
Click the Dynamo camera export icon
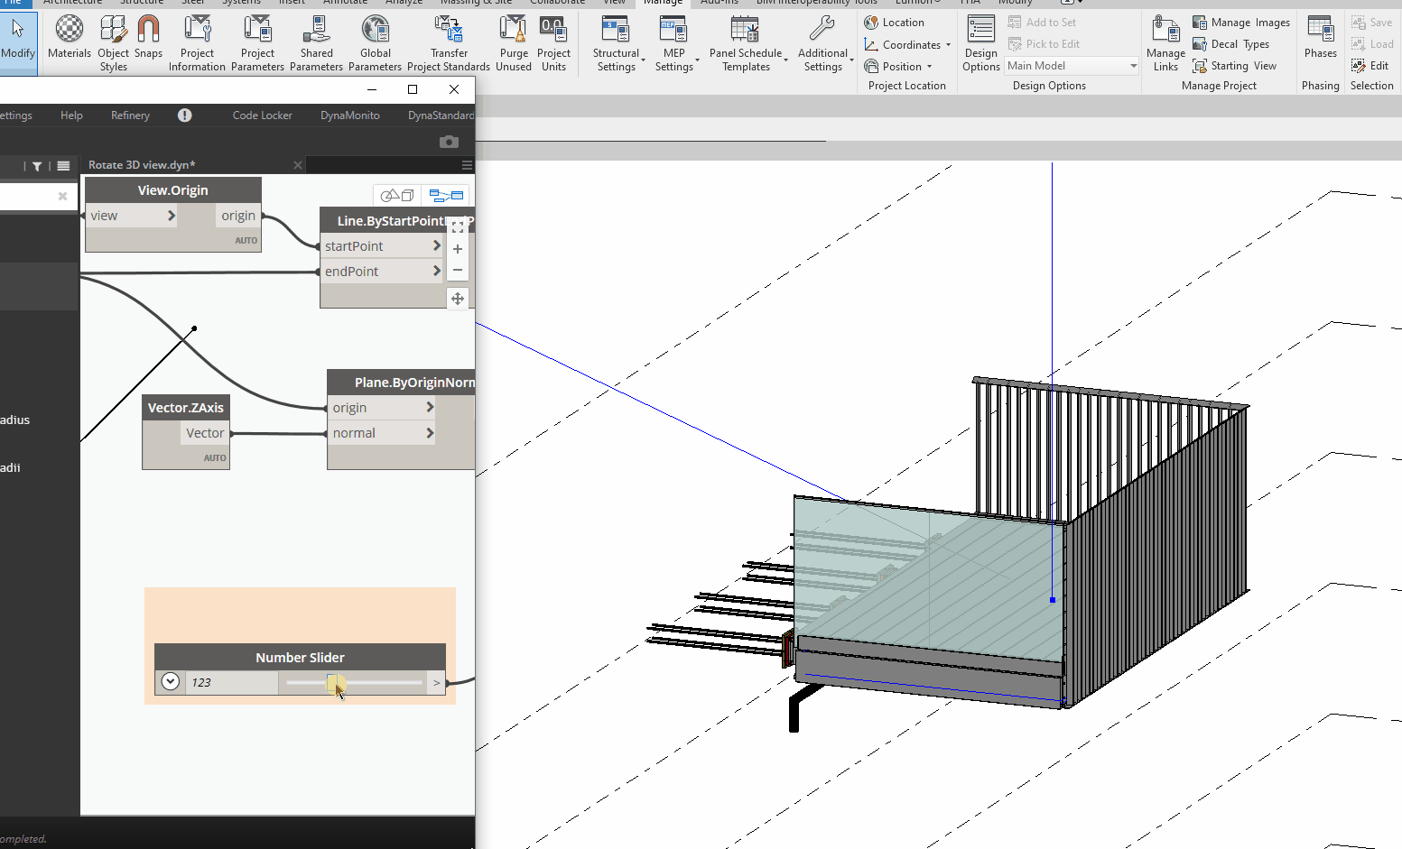point(449,142)
